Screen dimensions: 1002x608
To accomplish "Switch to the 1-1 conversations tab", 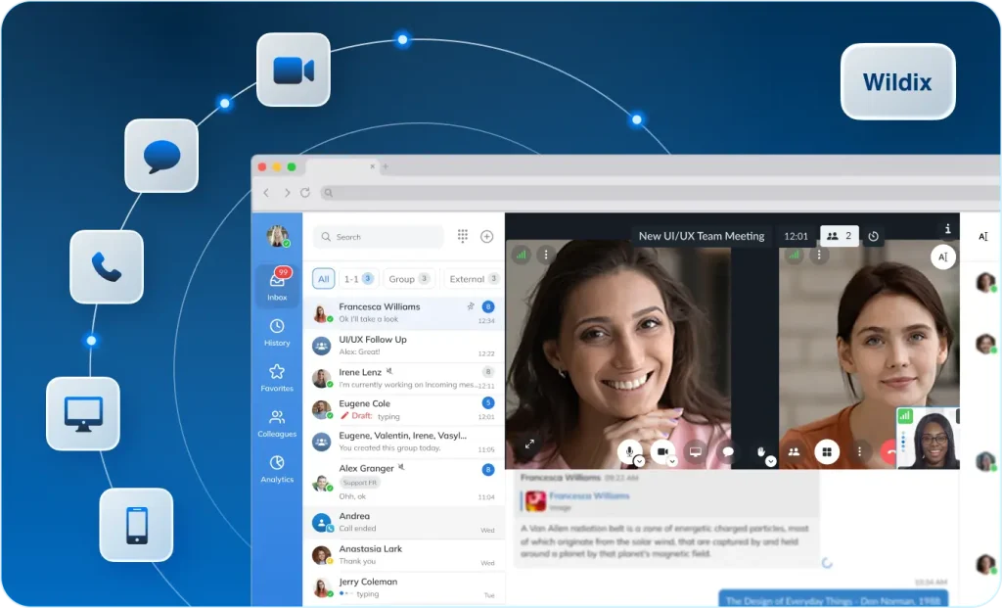I will tap(358, 279).
